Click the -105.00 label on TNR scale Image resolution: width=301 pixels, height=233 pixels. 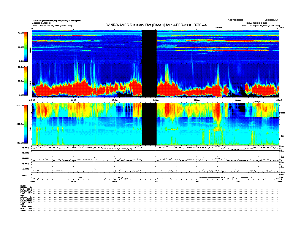pos(20,105)
